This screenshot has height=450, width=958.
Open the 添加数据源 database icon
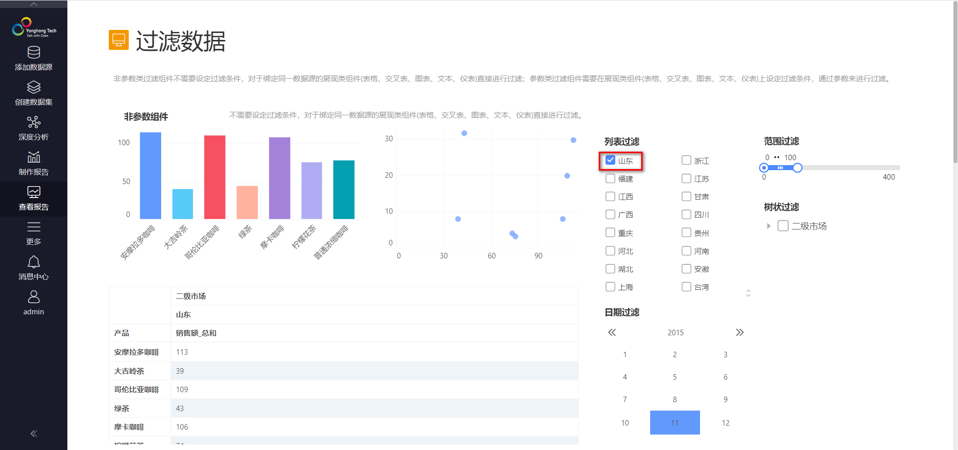33,52
